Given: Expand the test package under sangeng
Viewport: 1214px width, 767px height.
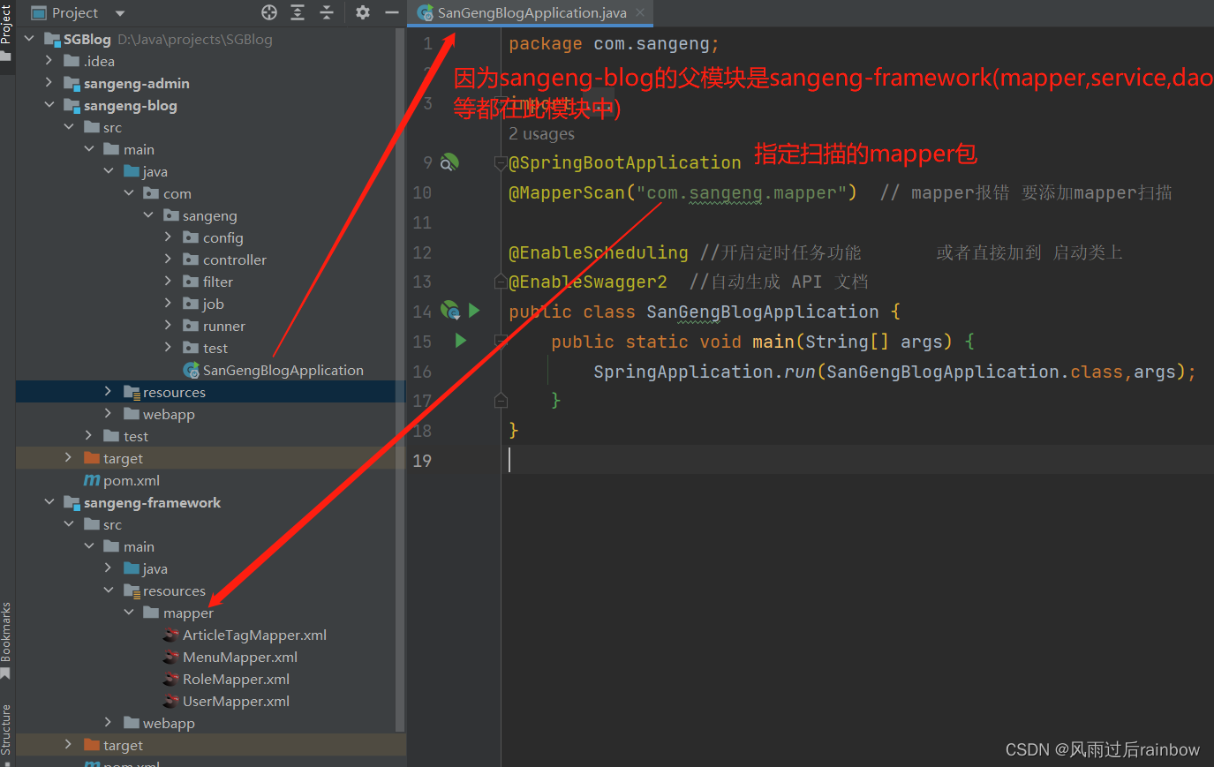Looking at the screenshot, I should click(x=168, y=348).
